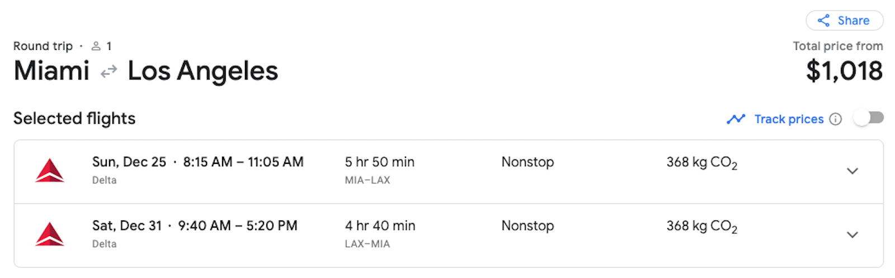Click the Delta logo on the LAX–MIA flight
The height and width of the screenshot is (278, 895).
coord(49,234)
